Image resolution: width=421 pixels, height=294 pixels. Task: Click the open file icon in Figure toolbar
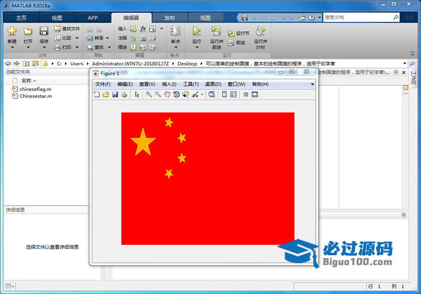pyautogui.click(x=106, y=94)
